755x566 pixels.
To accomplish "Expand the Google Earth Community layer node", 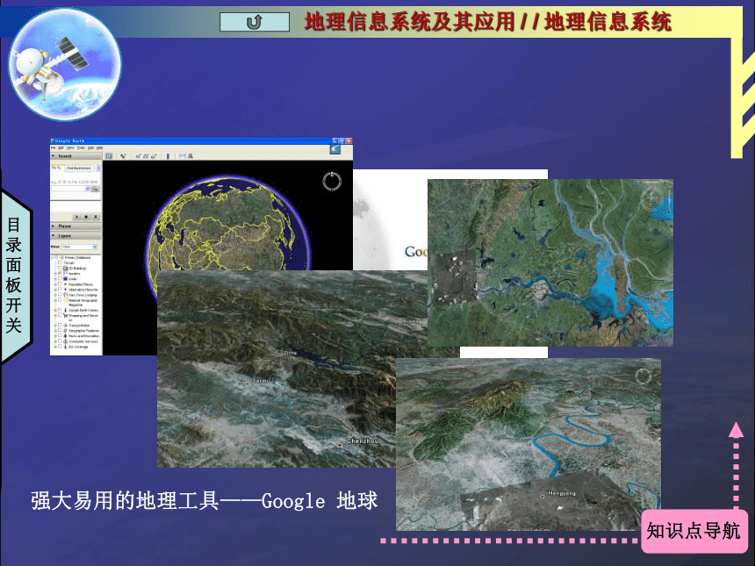I will (x=55, y=311).
